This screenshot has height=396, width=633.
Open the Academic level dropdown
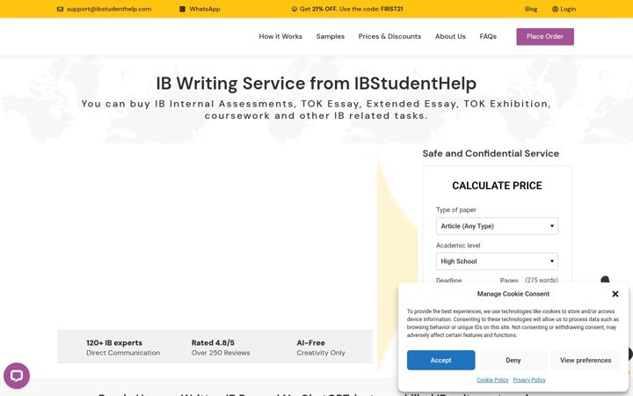[497, 261]
